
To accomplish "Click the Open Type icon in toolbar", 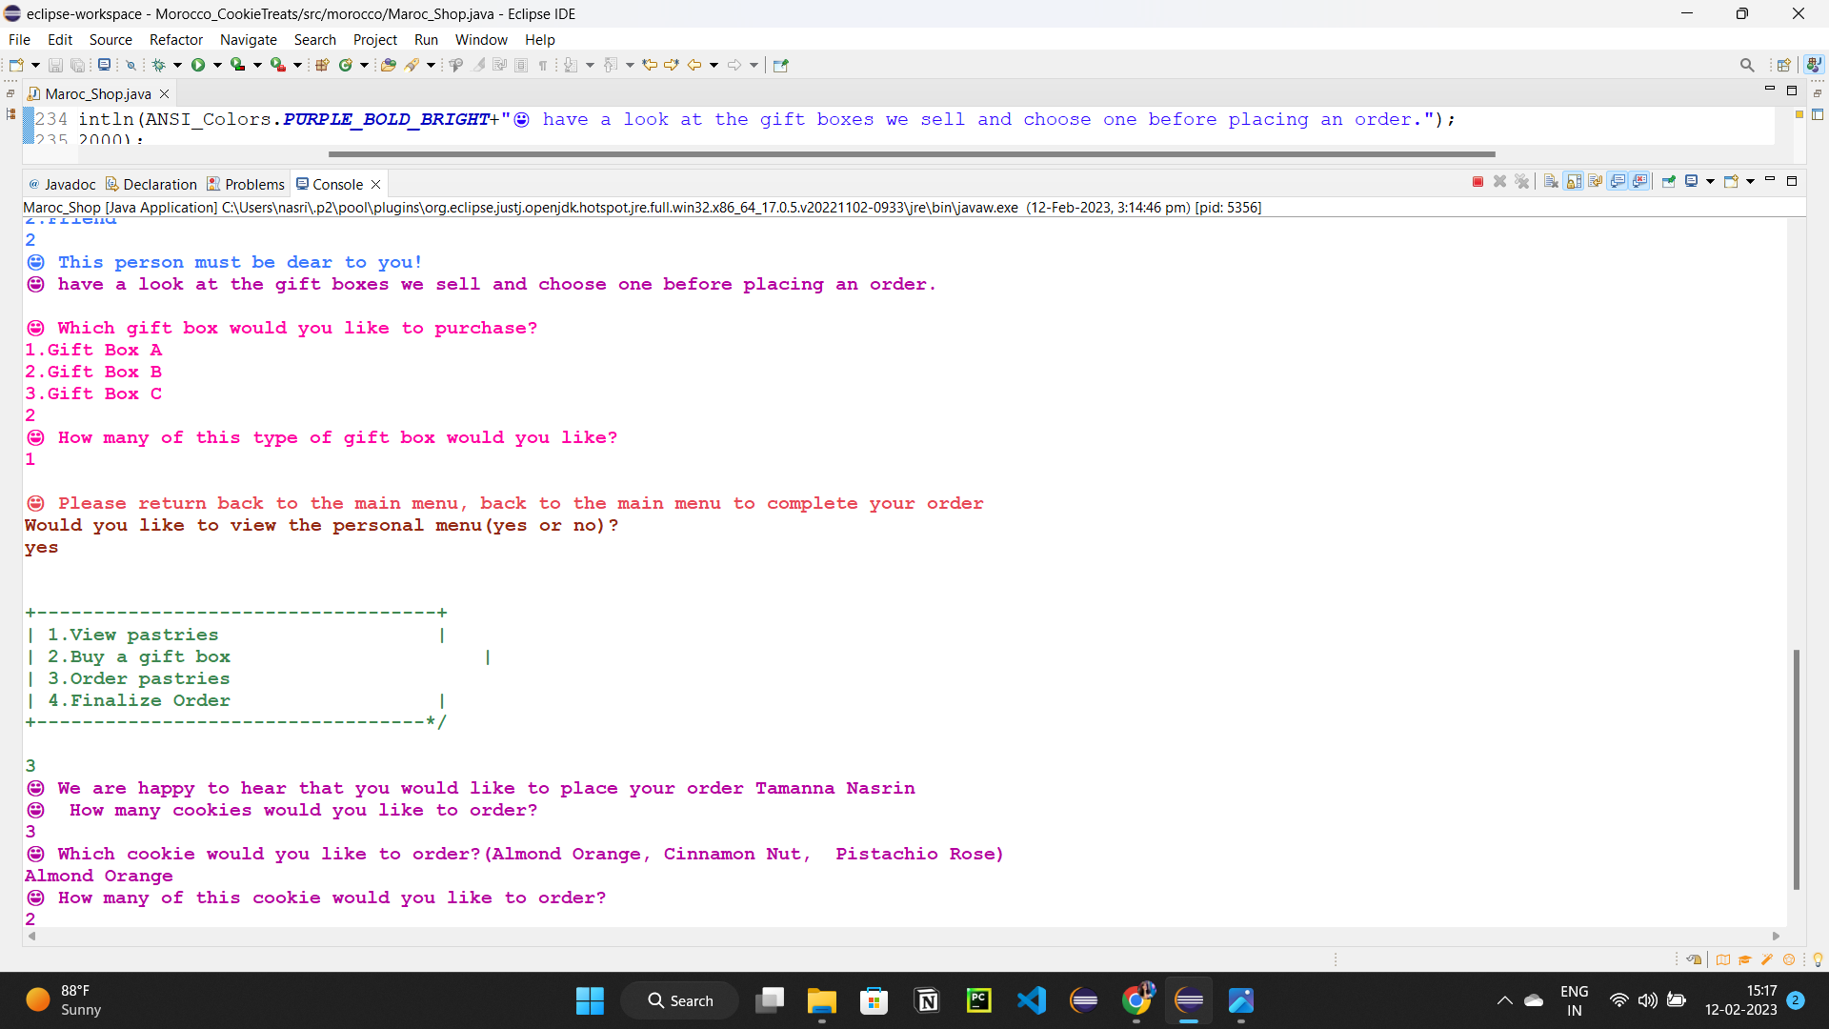I will tap(388, 65).
